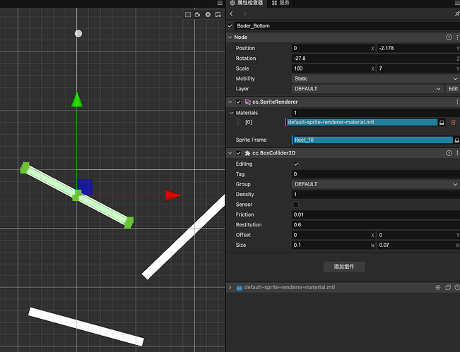
Task: Locate the material asset for Materials [0]
Action: (x=442, y=123)
